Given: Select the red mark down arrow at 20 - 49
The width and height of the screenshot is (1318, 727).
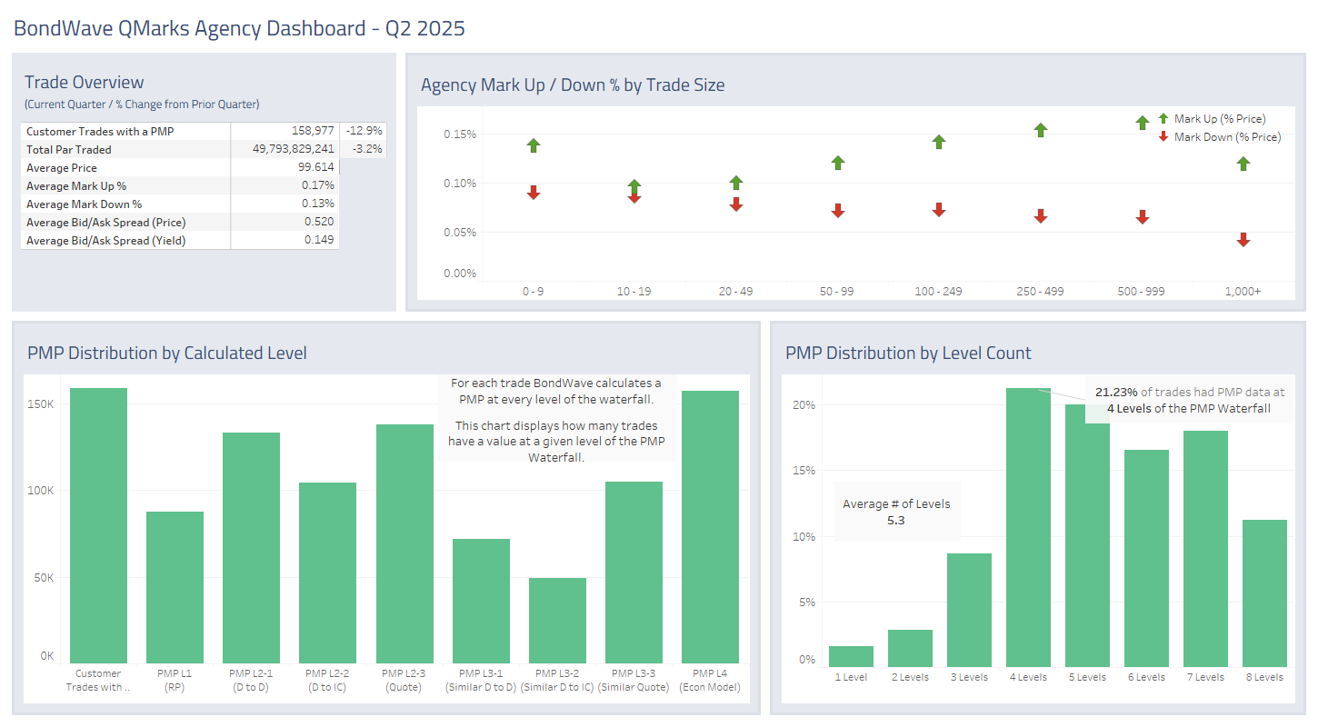Looking at the screenshot, I should 736,204.
